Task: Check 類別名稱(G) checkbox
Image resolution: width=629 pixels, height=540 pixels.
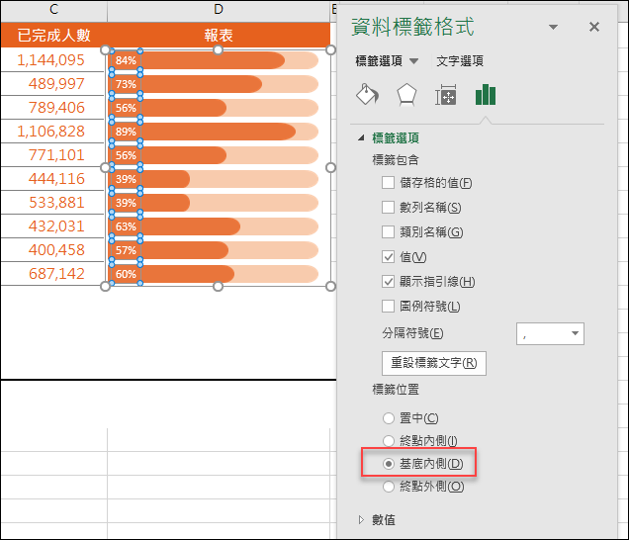Action: coord(388,231)
